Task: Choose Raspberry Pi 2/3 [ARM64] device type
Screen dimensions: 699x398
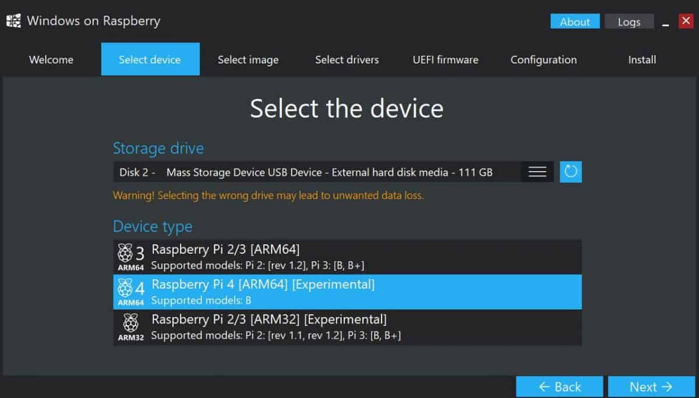Action: [347, 257]
